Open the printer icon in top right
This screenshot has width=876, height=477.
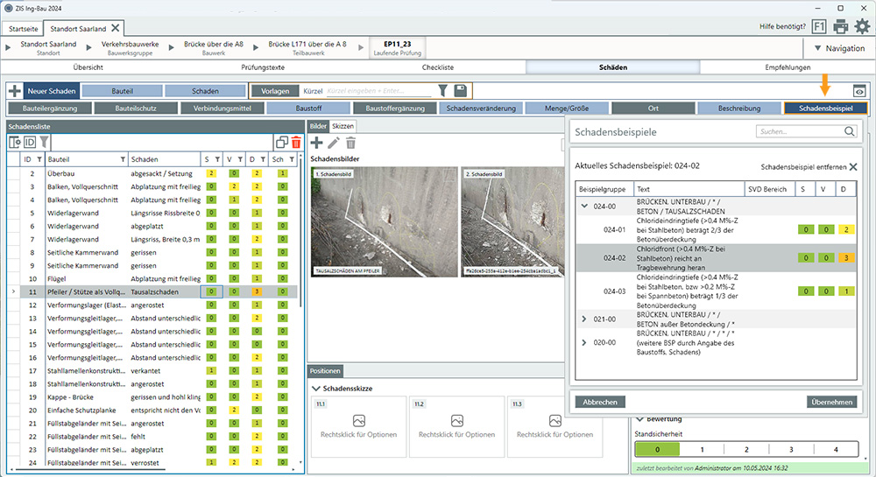(x=841, y=27)
